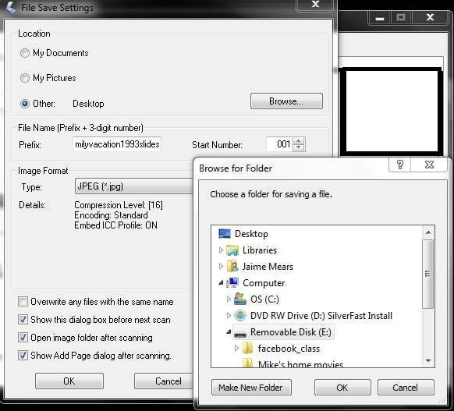This screenshot has width=454, height=411.
Task: Collapse the Computer node
Action: 221,283
